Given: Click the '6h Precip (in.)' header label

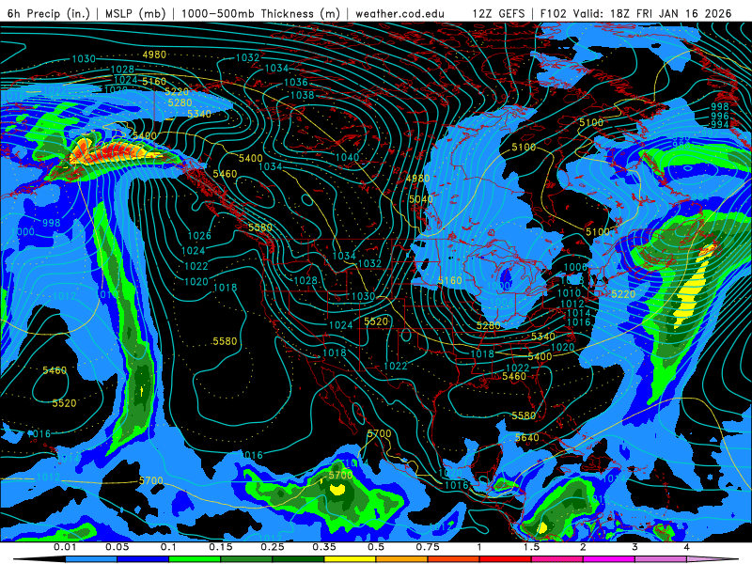Looking at the screenshot, I should (x=49, y=13).
